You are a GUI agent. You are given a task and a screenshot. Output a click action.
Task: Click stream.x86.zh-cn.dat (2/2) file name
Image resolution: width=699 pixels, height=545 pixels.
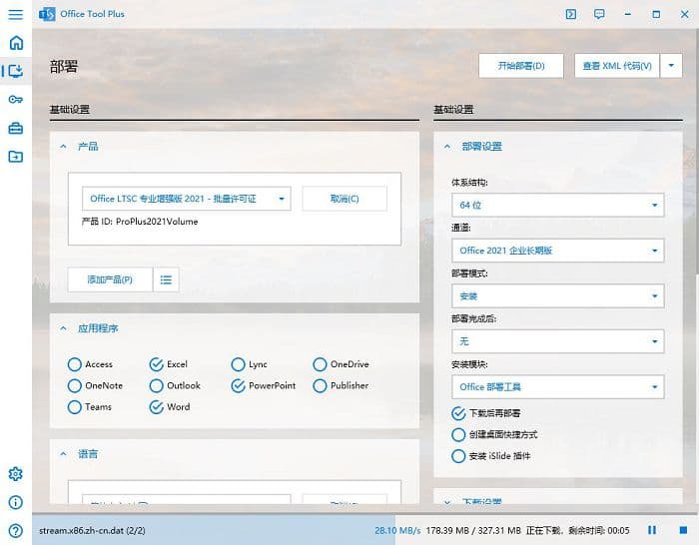click(x=92, y=531)
